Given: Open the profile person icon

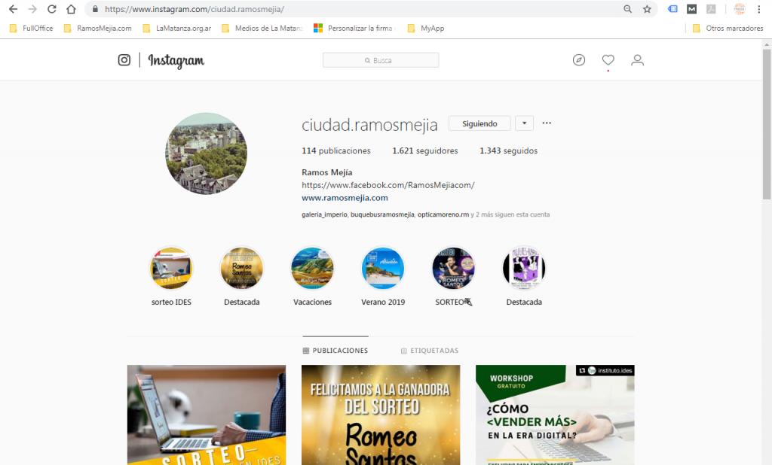Looking at the screenshot, I should (638, 60).
